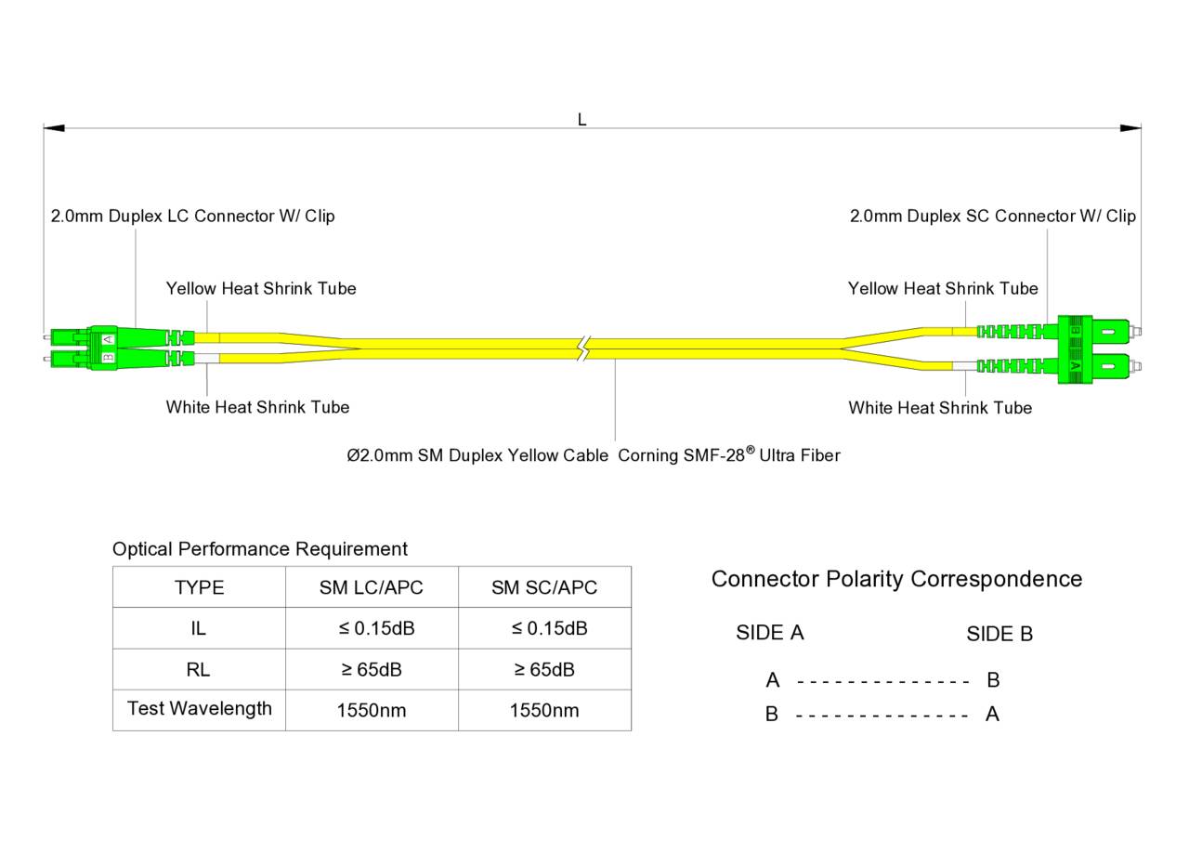Select the "TYPE" header cell in the table

199,587
